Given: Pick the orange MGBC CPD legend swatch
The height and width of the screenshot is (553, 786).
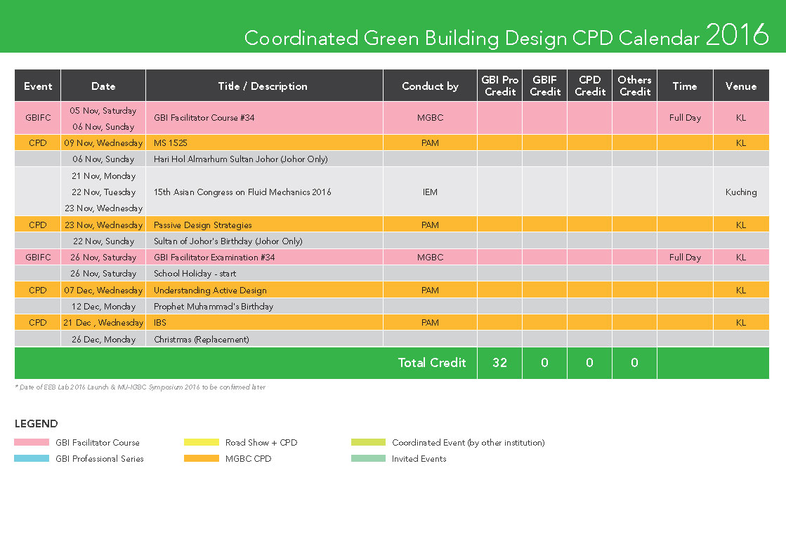Looking at the screenshot, I should (201, 459).
